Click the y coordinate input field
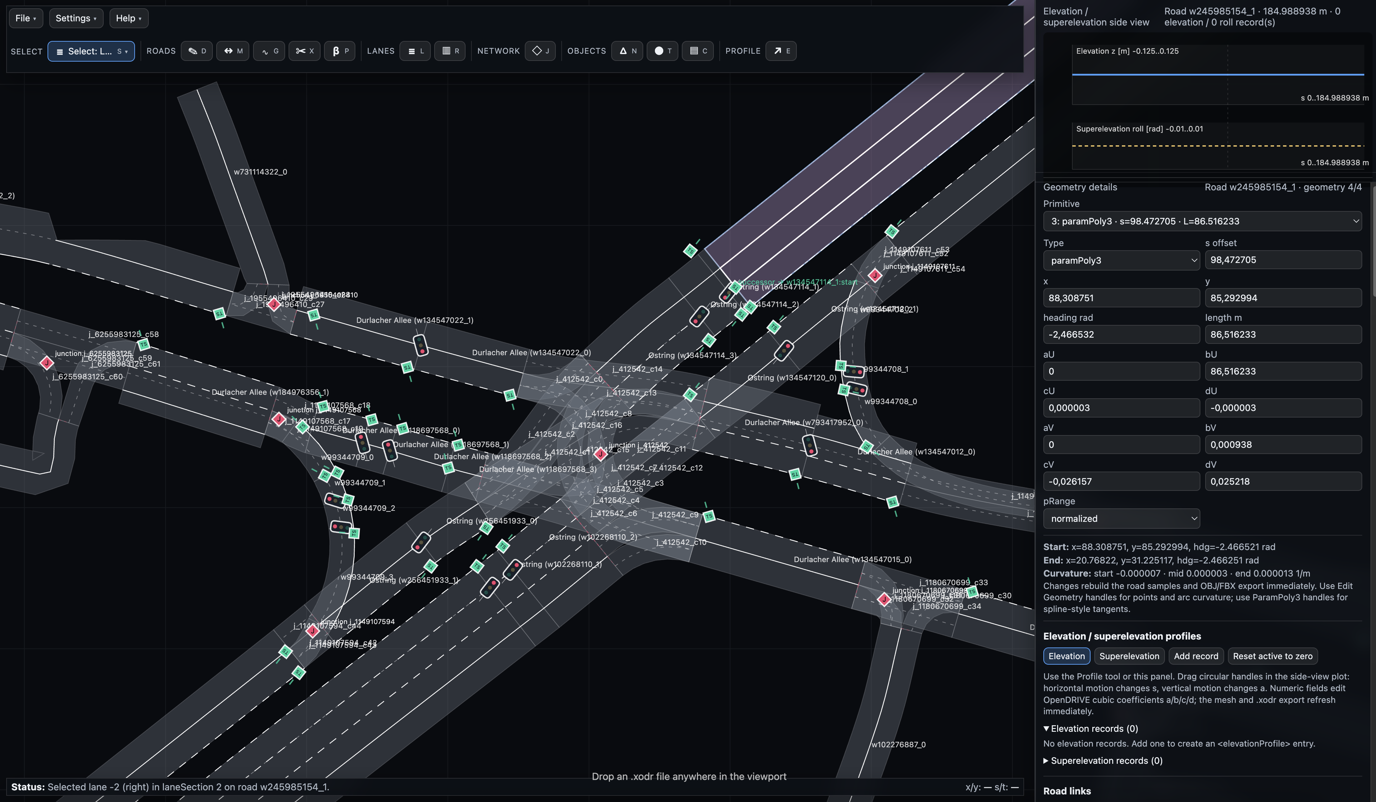The height and width of the screenshot is (802, 1376). [1283, 297]
